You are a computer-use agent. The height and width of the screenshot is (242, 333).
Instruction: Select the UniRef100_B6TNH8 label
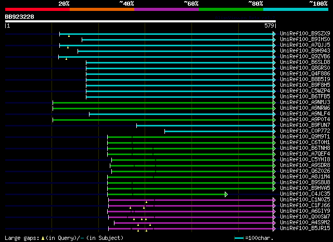(x=305, y=148)
